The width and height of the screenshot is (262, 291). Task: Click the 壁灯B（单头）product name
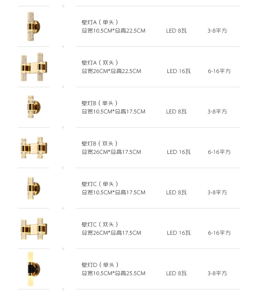pos(100,103)
